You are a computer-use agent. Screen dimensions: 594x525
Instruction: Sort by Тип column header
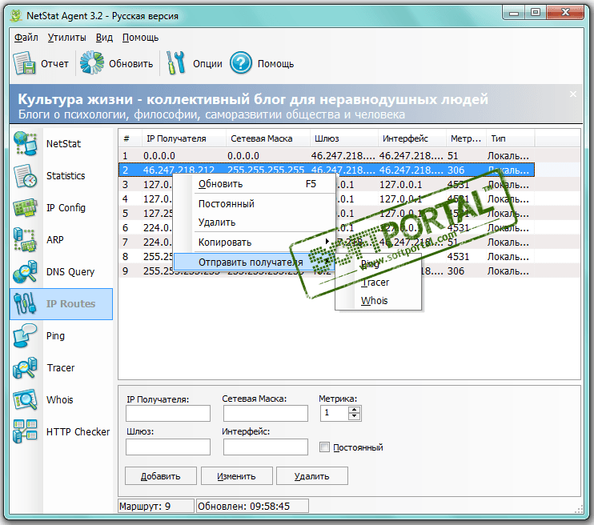point(510,138)
